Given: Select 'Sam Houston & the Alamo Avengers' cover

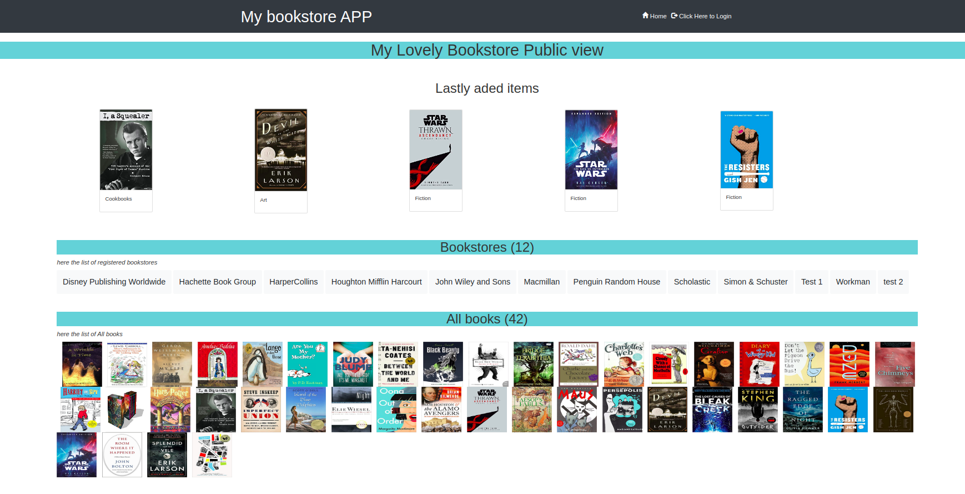Looking at the screenshot, I should click(441, 410).
